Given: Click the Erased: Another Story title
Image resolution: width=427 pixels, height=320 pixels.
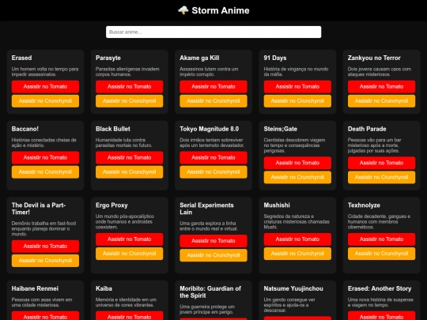Looking at the screenshot, I should click(380, 288).
